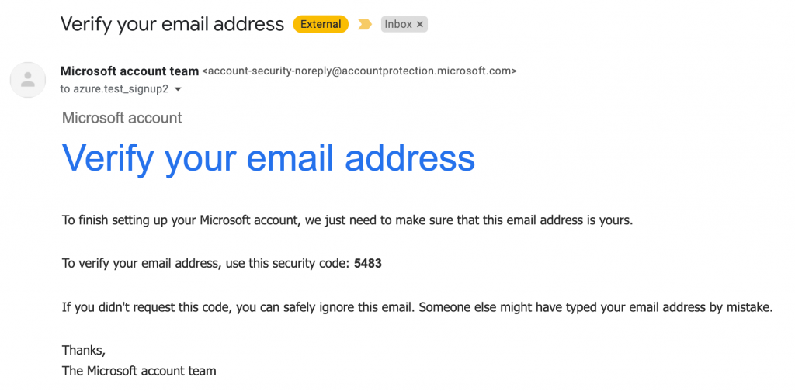Click the yellow importance marker arrow

coord(365,24)
